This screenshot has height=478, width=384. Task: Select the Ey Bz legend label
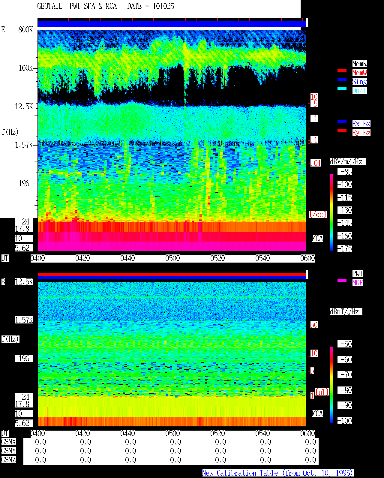pyautogui.click(x=361, y=133)
